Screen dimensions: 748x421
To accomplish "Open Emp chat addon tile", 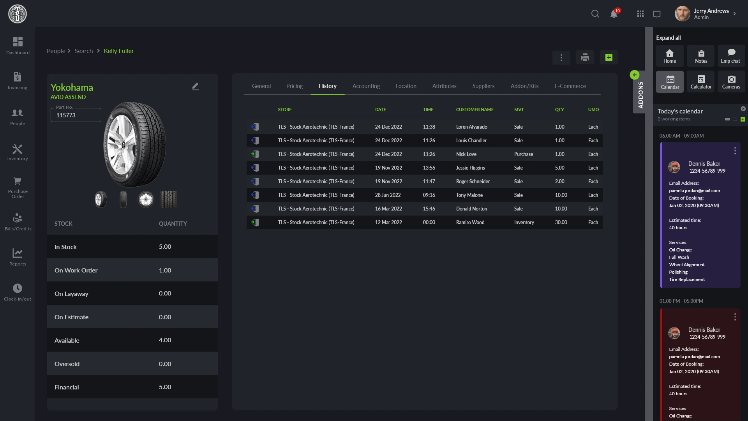I will [731, 56].
